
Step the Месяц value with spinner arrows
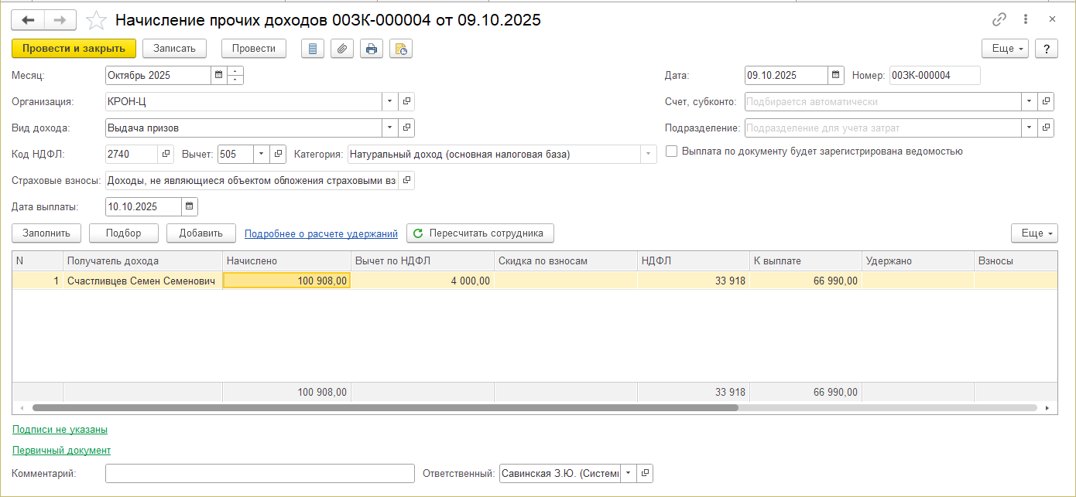[235, 76]
